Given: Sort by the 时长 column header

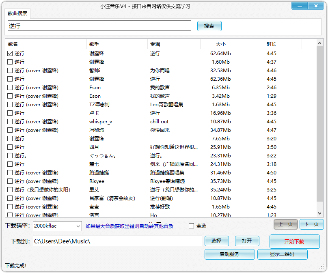Looking at the screenshot, I should tap(271, 44).
